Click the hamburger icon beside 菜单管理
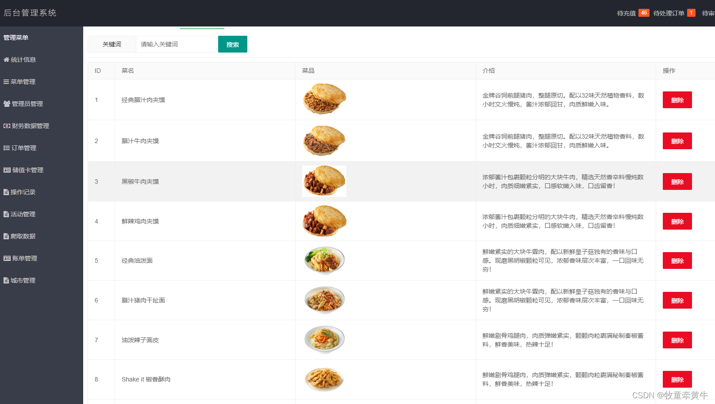Image resolution: width=715 pixels, height=404 pixels. [x=6, y=82]
